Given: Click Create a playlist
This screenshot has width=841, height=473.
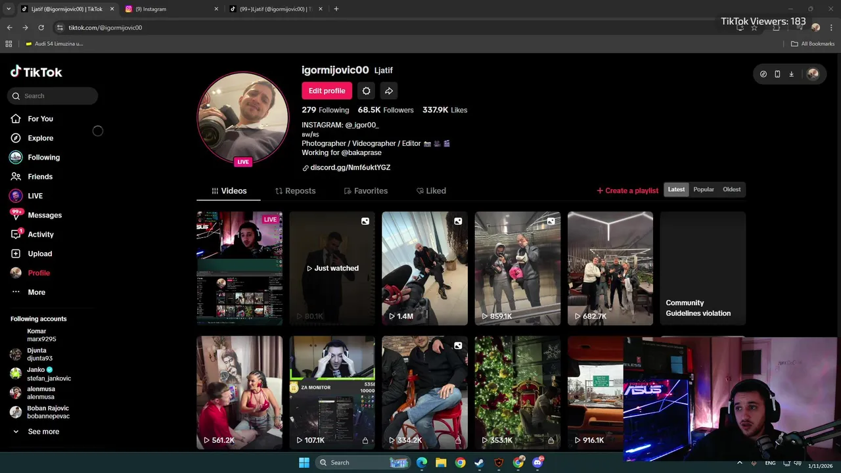Looking at the screenshot, I should pyautogui.click(x=627, y=191).
